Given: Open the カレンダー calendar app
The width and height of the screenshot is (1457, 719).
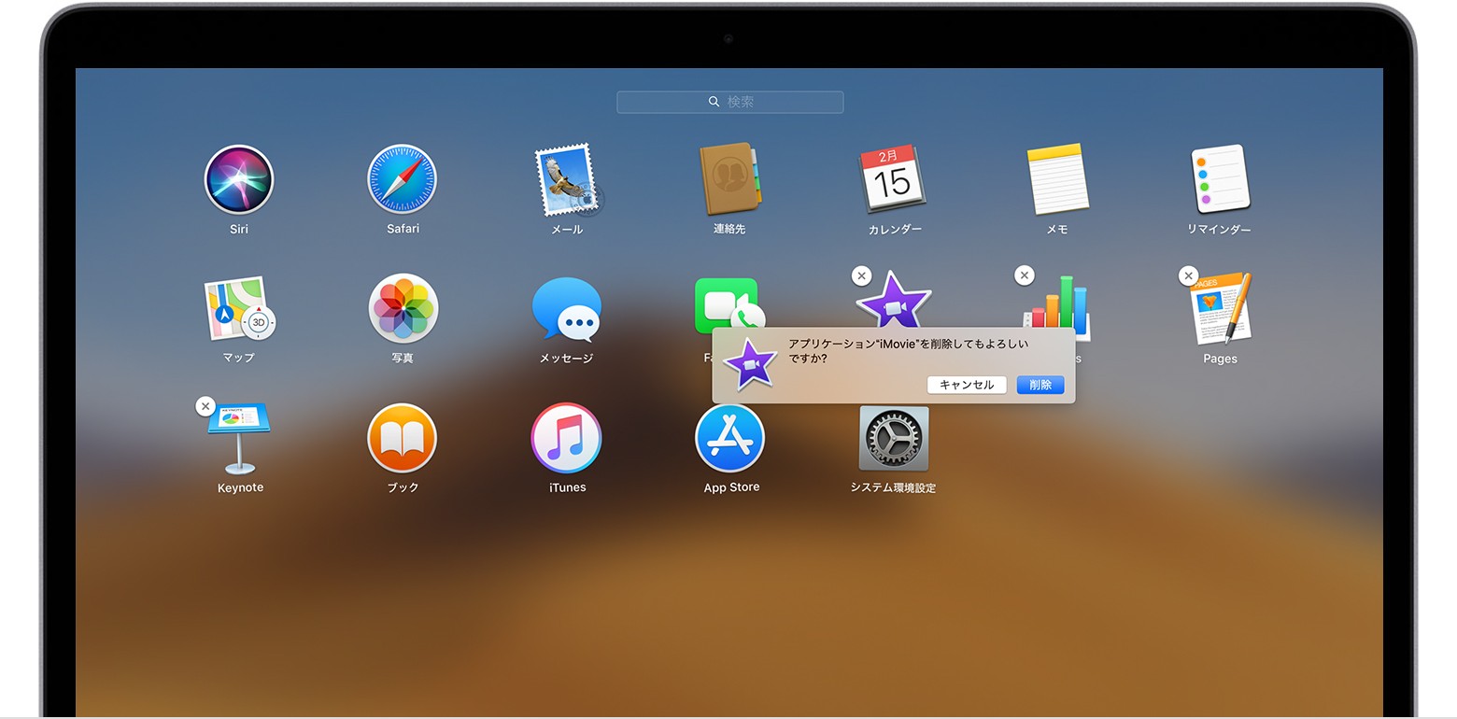Looking at the screenshot, I should pyautogui.click(x=893, y=180).
